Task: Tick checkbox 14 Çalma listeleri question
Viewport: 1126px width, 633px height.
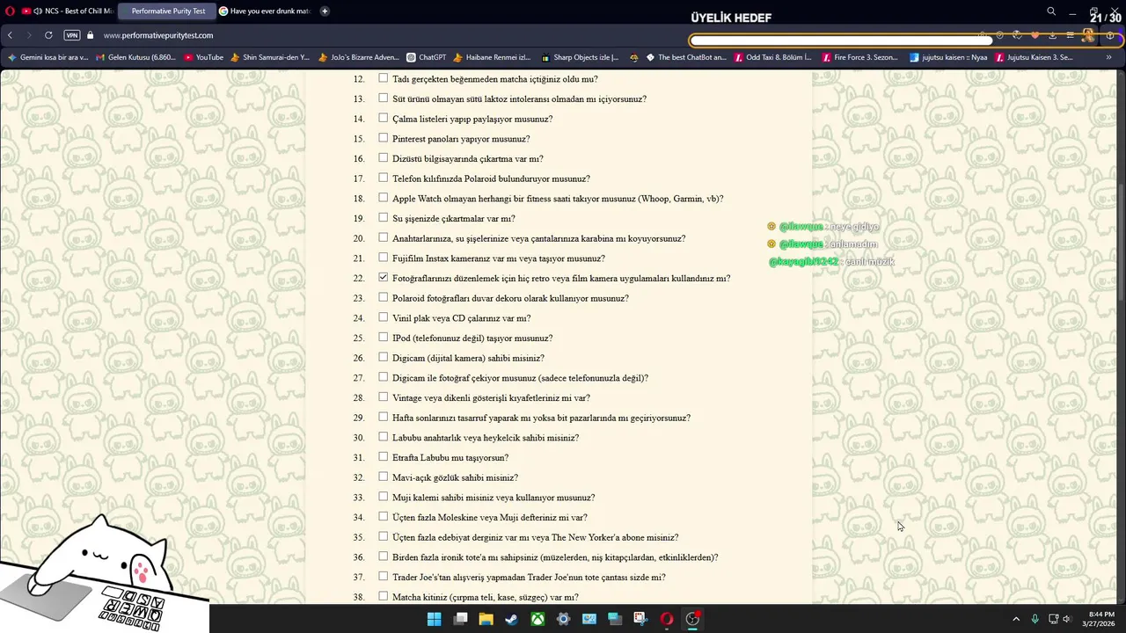Action: [383, 118]
